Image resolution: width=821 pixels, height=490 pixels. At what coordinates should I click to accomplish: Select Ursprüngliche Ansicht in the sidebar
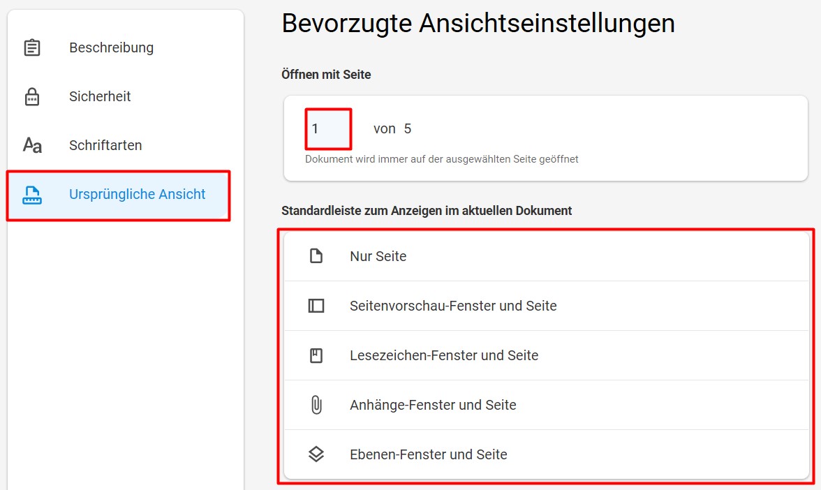point(119,195)
